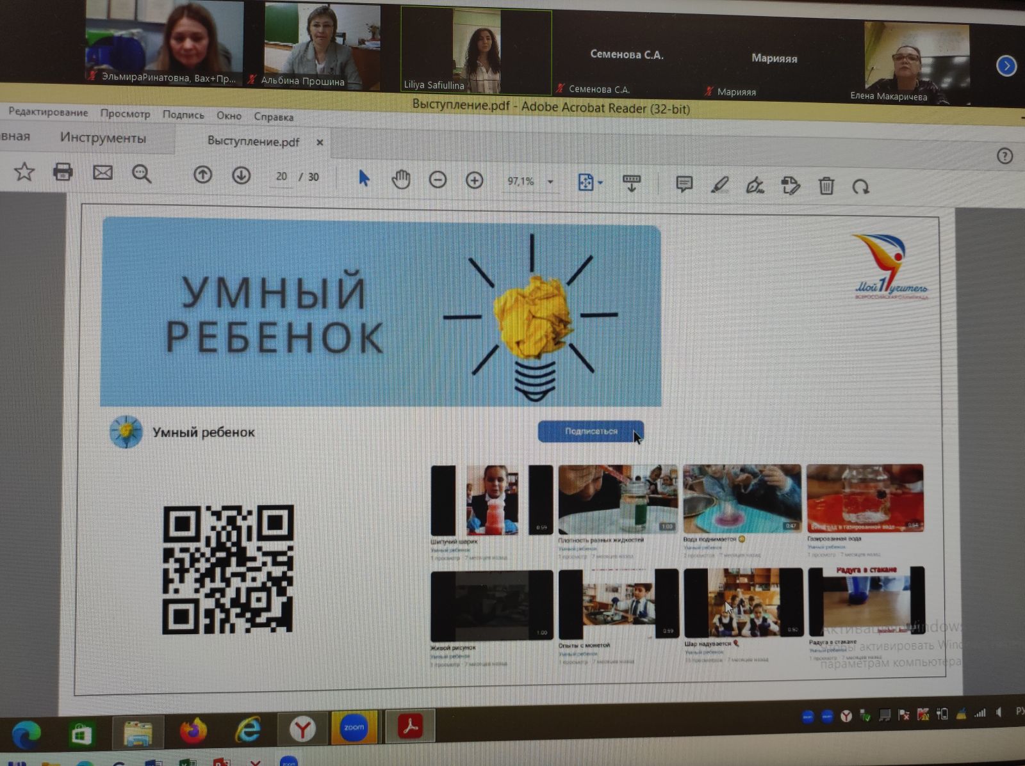Expand the 97,1% zoom level dropdown
Screen dimensions: 1025x766
click(x=550, y=182)
